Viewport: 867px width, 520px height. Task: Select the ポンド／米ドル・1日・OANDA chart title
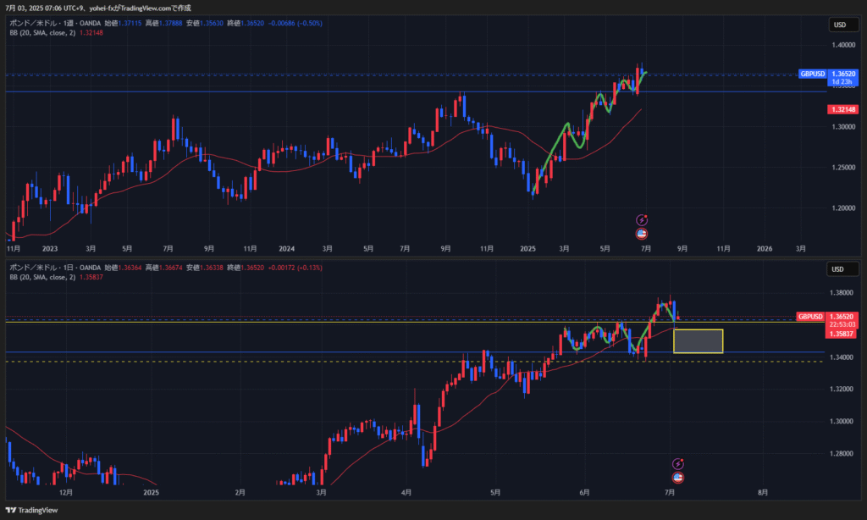point(55,268)
